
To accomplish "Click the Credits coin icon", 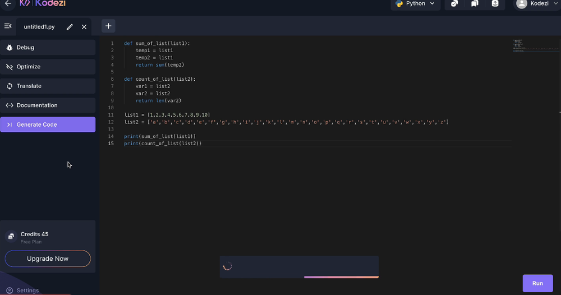I will click(x=11, y=236).
